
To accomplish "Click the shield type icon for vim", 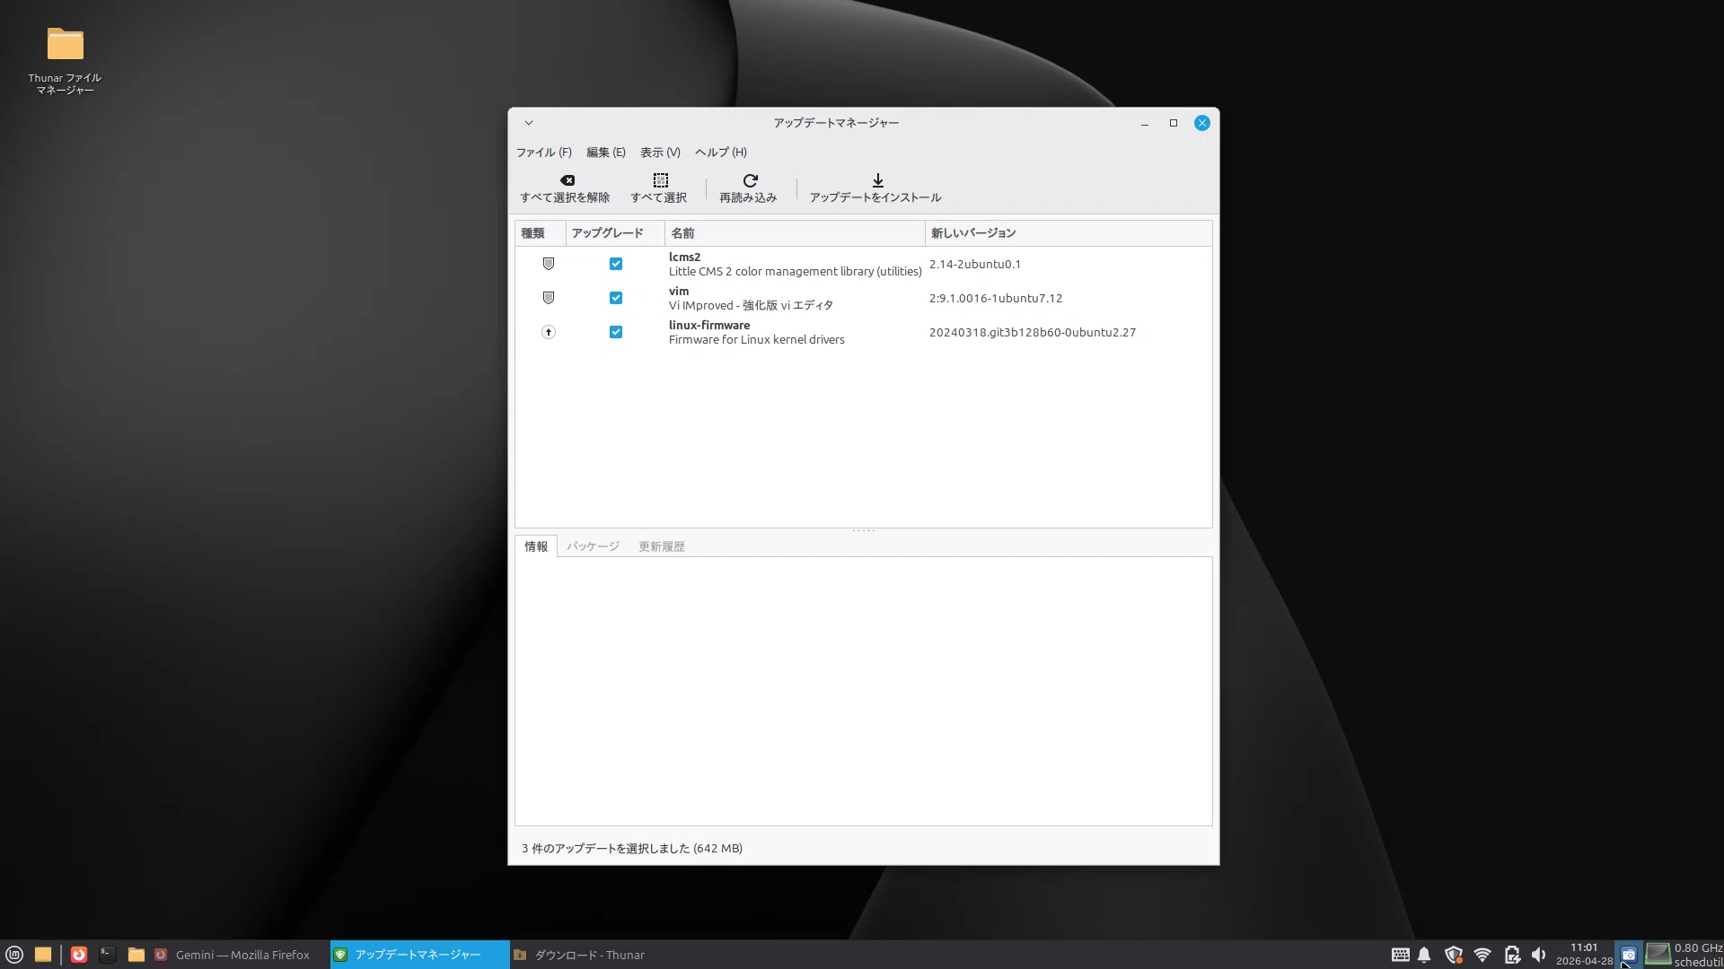I will pyautogui.click(x=549, y=298).
